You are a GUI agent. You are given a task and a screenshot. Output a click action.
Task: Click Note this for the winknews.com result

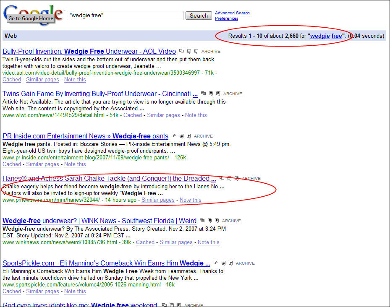click(x=209, y=242)
